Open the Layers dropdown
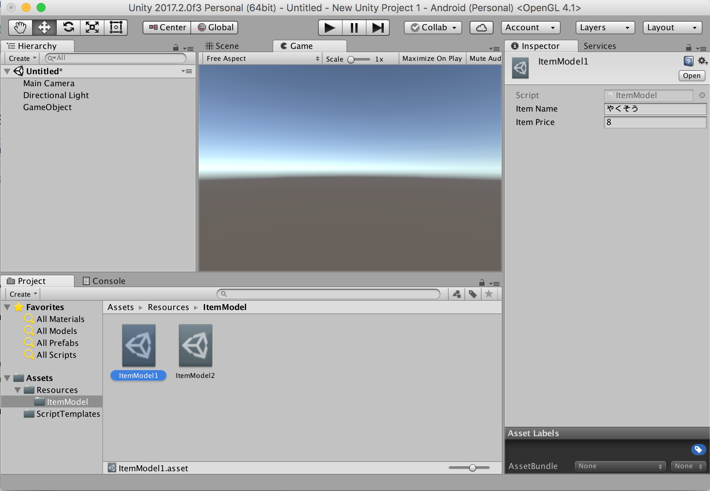 tap(605, 28)
